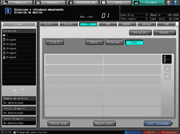The image size is (180, 134).
Task: Click the Lista header button
Action: (19, 24)
